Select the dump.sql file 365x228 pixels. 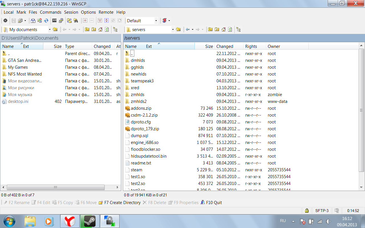139,136
